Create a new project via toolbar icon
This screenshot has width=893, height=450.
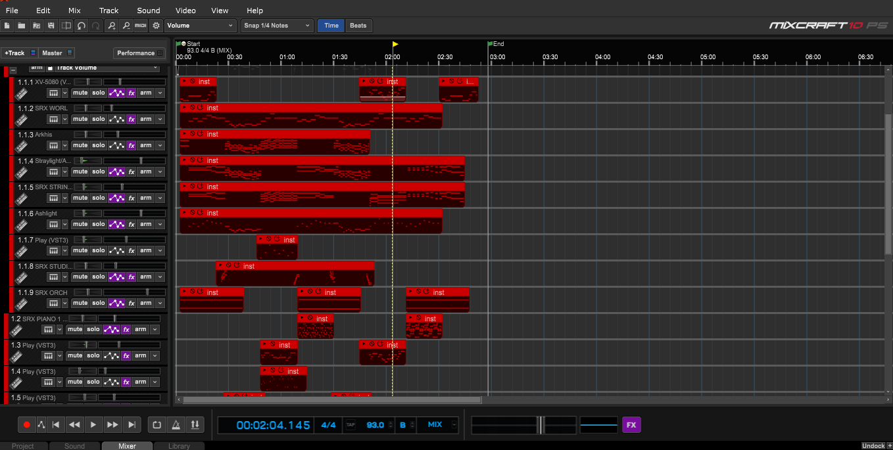(x=7, y=26)
